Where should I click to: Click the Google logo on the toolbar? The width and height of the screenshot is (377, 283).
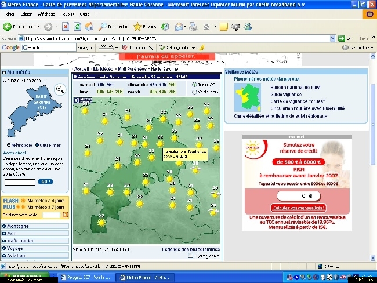(x=10, y=48)
